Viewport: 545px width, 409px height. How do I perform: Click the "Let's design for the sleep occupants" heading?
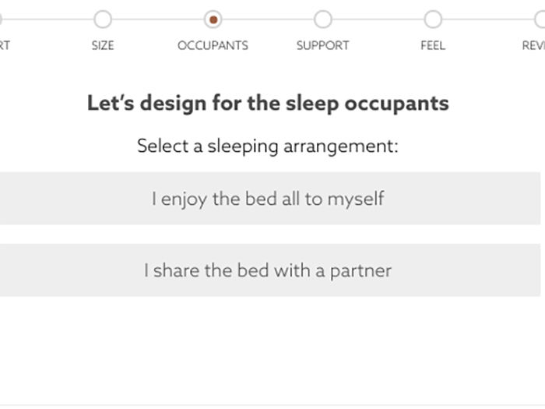pos(268,104)
